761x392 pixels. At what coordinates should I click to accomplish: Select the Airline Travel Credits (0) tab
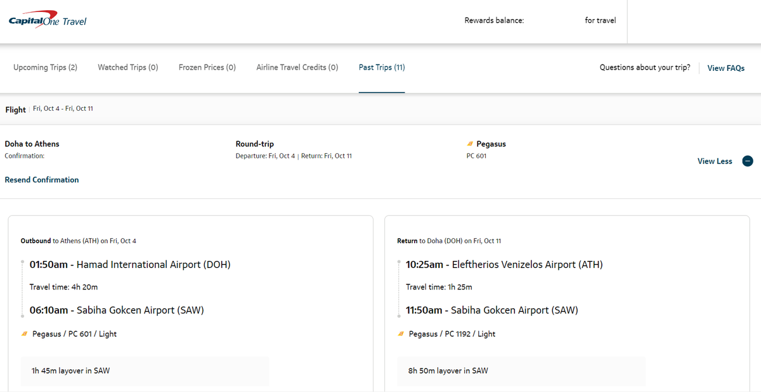coord(297,67)
